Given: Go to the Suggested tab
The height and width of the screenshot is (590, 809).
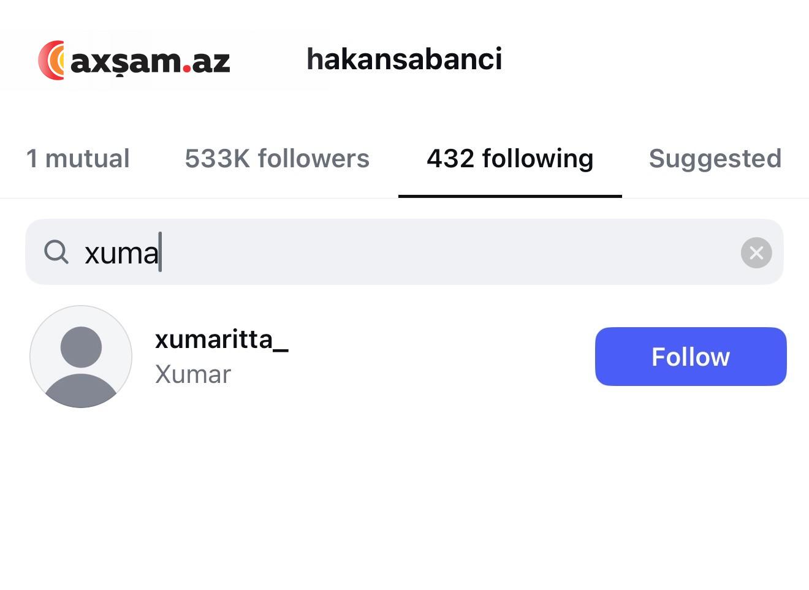Looking at the screenshot, I should click(x=715, y=159).
